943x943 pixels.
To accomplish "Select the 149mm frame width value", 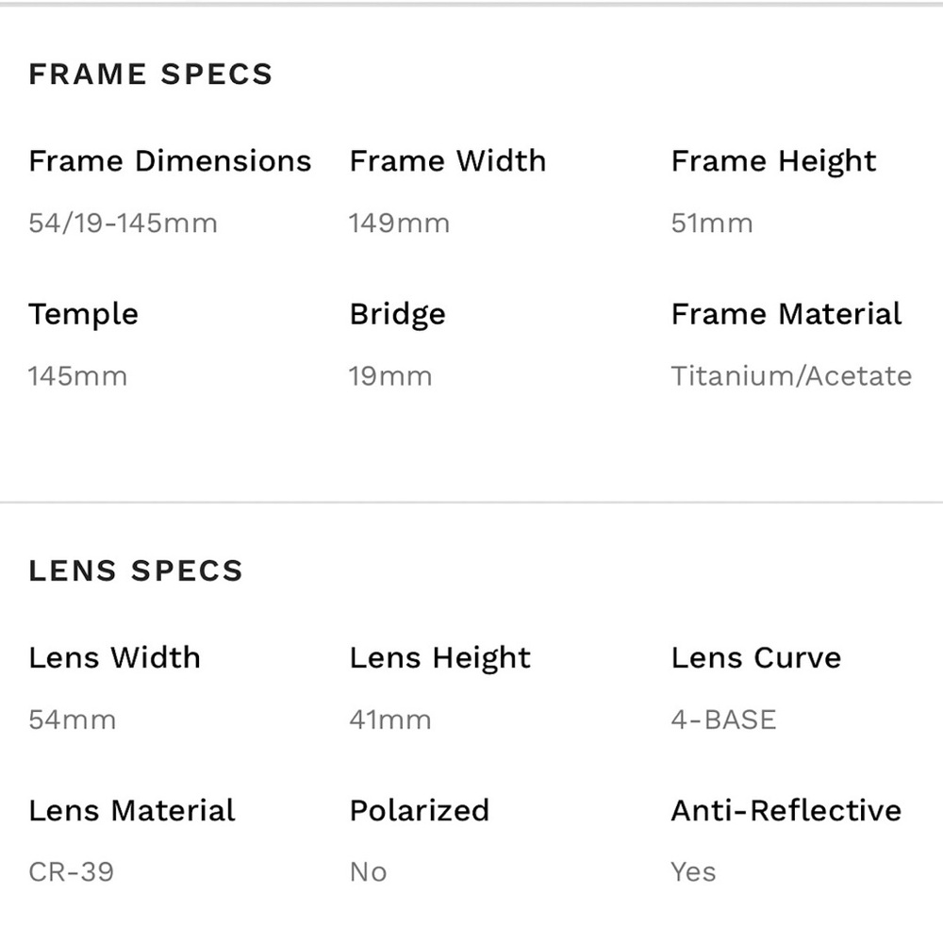I will [399, 223].
